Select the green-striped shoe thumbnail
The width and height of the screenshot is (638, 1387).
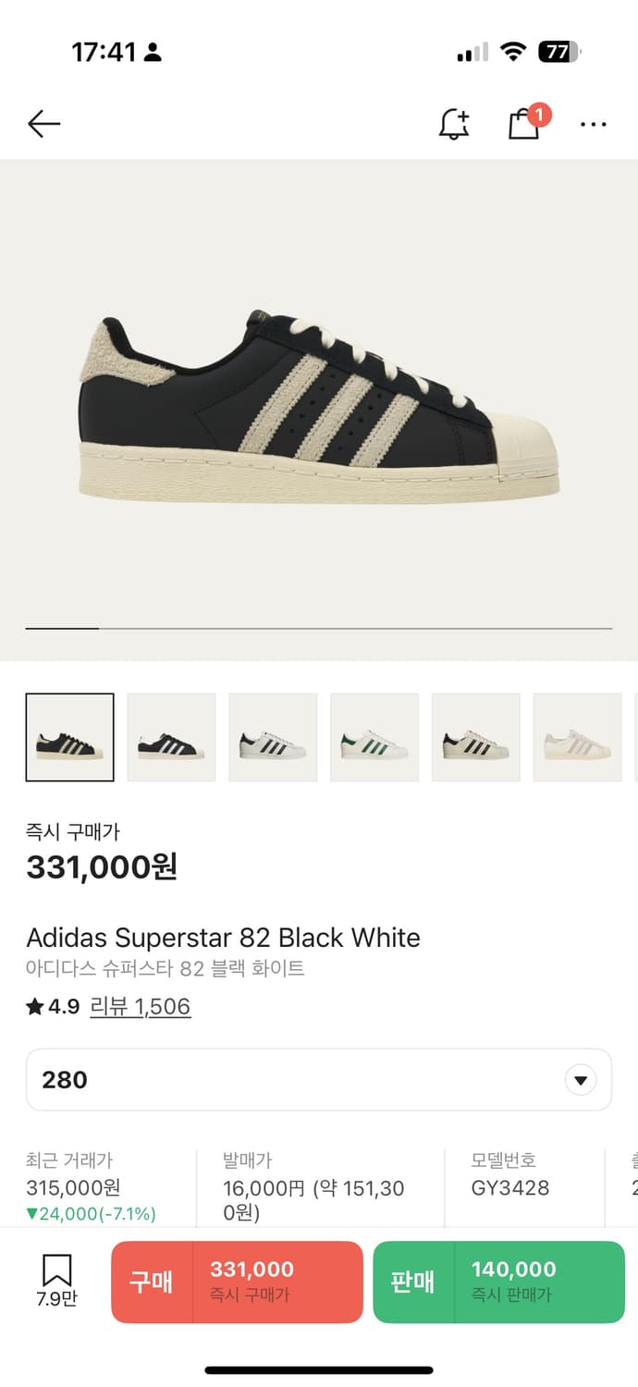374,737
